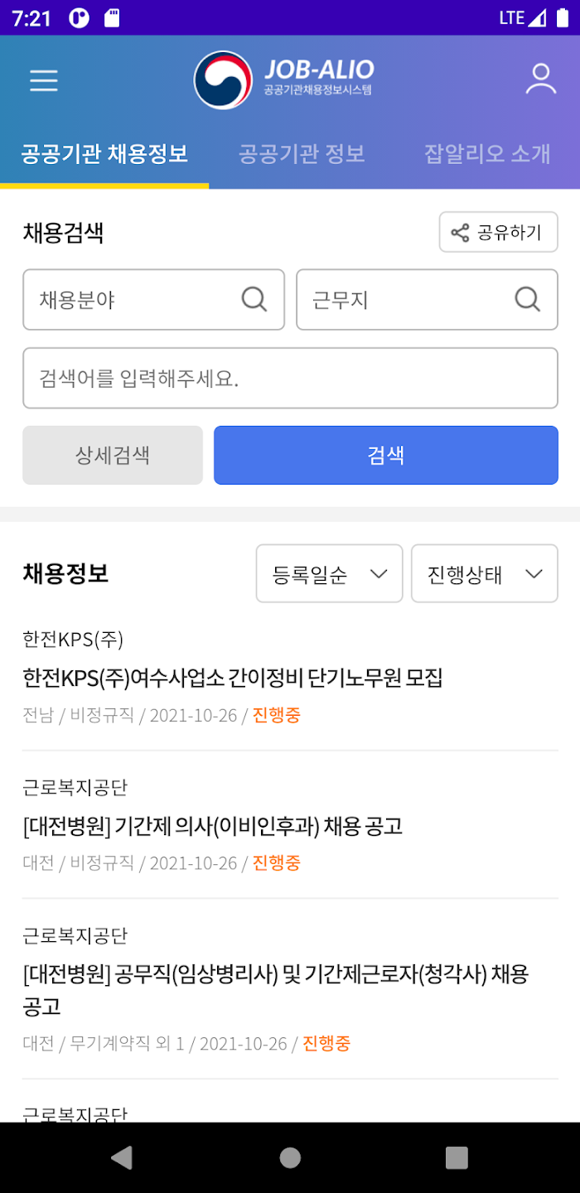Click the 진행중 status on the first listing

tap(276, 714)
